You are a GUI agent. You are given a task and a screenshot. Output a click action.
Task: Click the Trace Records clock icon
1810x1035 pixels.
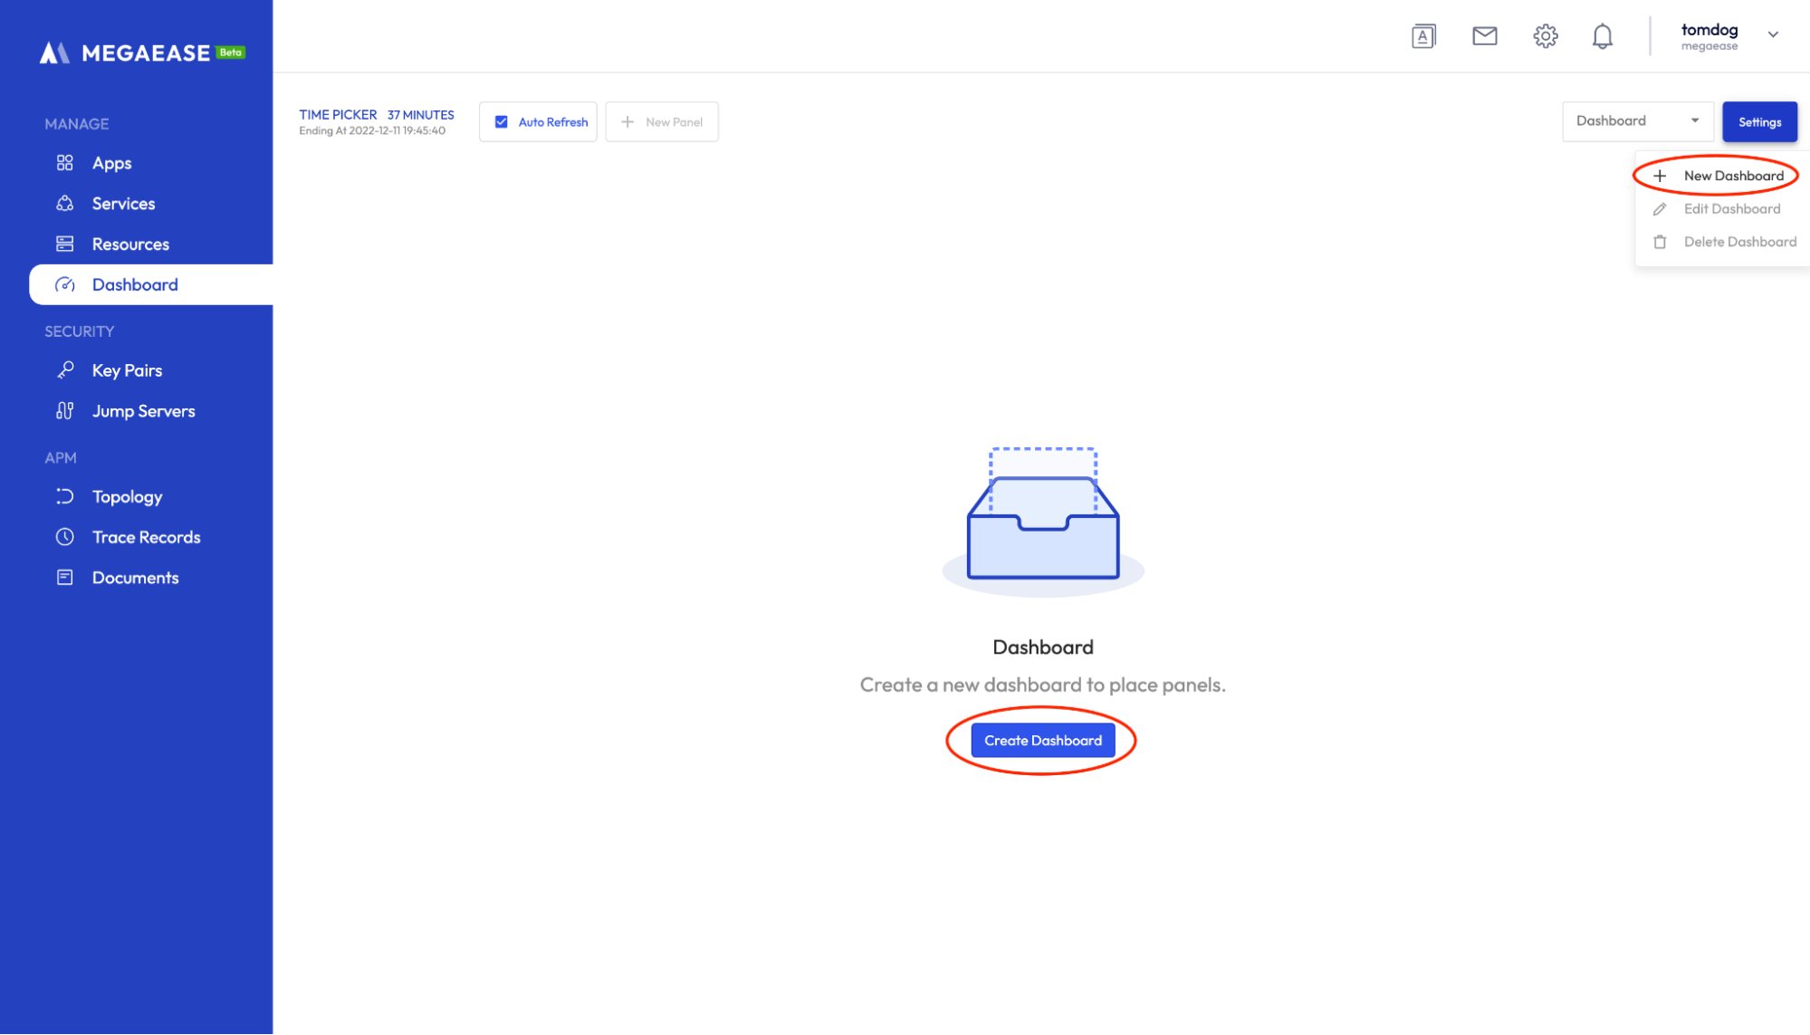pos(65,537)
